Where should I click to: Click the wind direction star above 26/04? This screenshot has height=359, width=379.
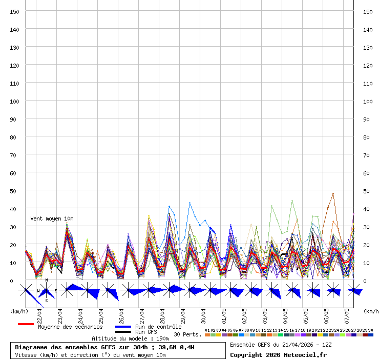pos(128,291)
